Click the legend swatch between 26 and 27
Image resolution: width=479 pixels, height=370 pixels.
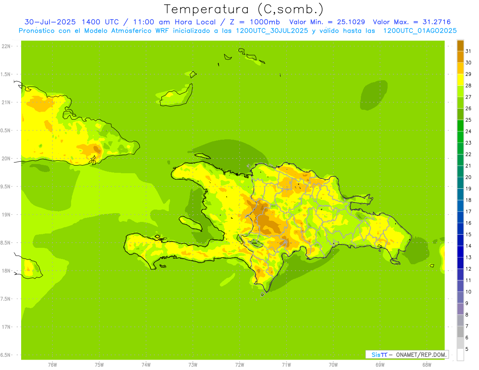pos(460,103)
